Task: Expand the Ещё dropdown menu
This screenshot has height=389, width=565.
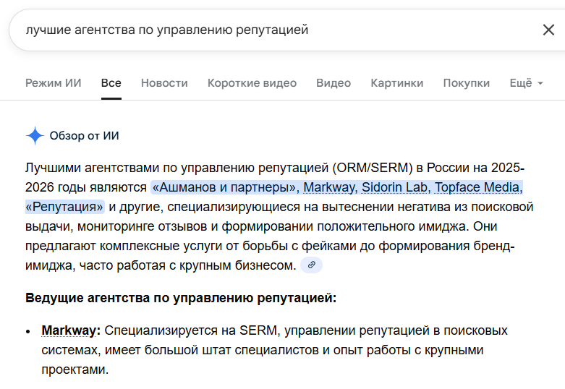Action: pyautogui.click(x=526, y=83)
